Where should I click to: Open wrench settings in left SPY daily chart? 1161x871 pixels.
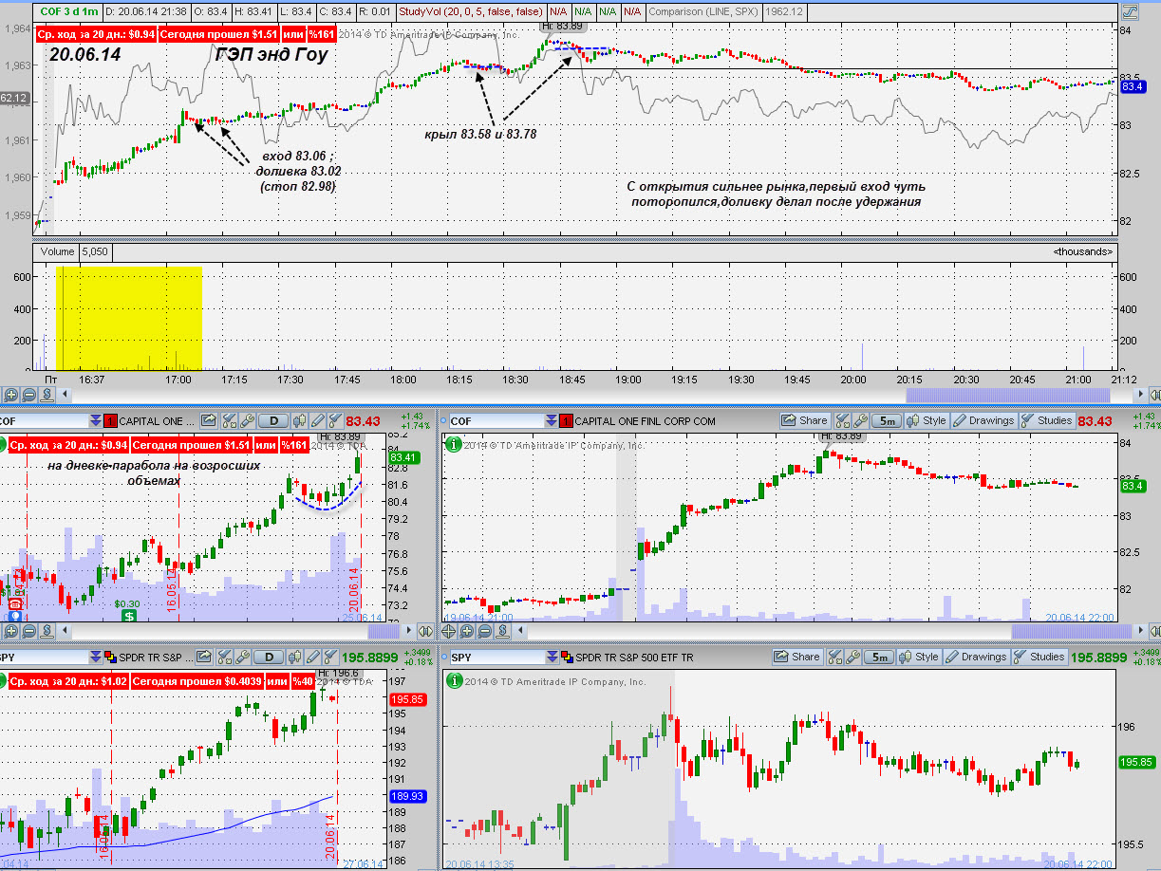243,657
